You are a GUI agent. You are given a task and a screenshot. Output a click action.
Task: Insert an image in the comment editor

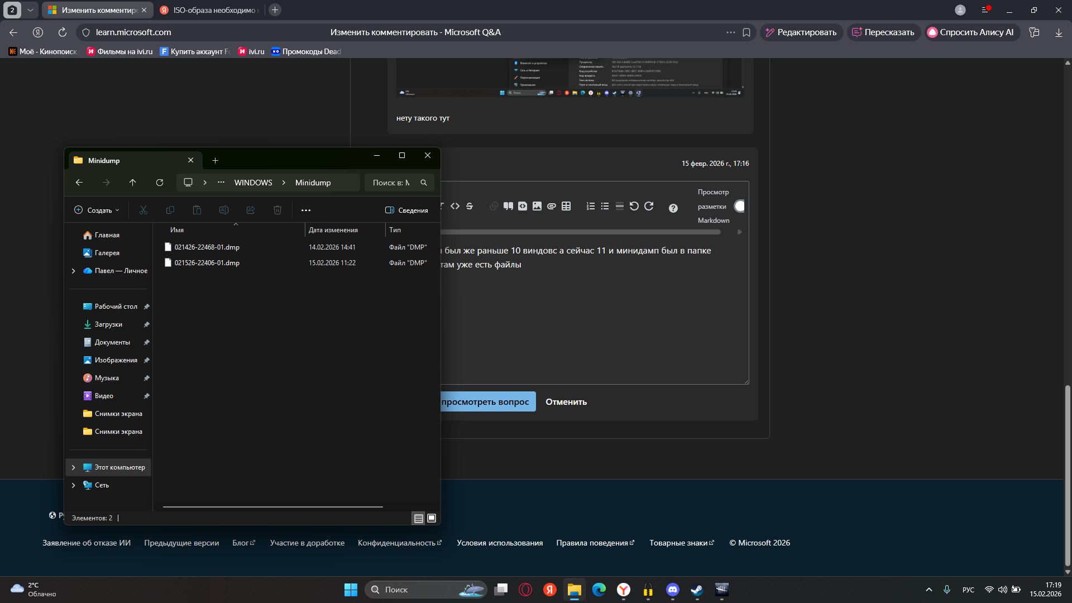coord(537,206)
